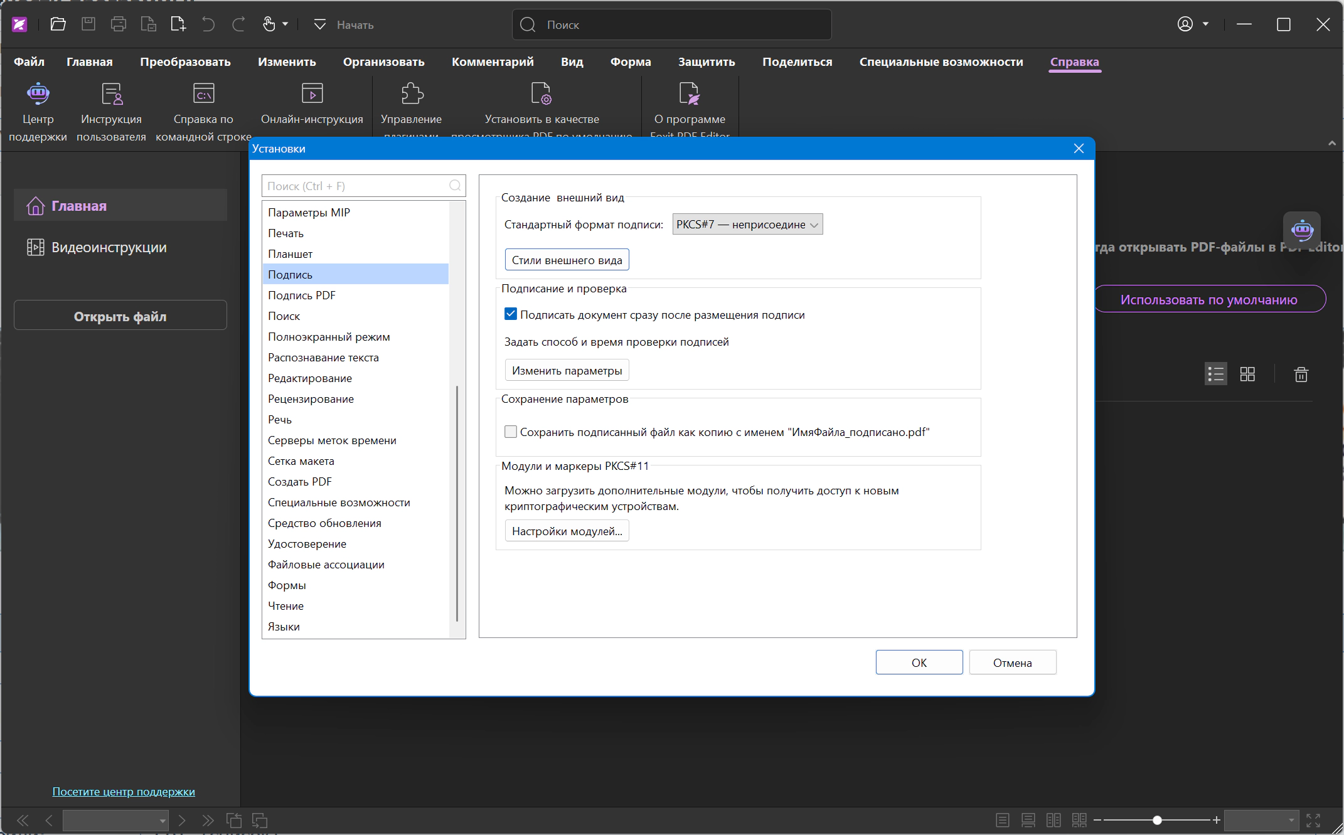Click the floating AI assistant robot icon
The height and width of the screenshot is (835, 1344).
1302,230
